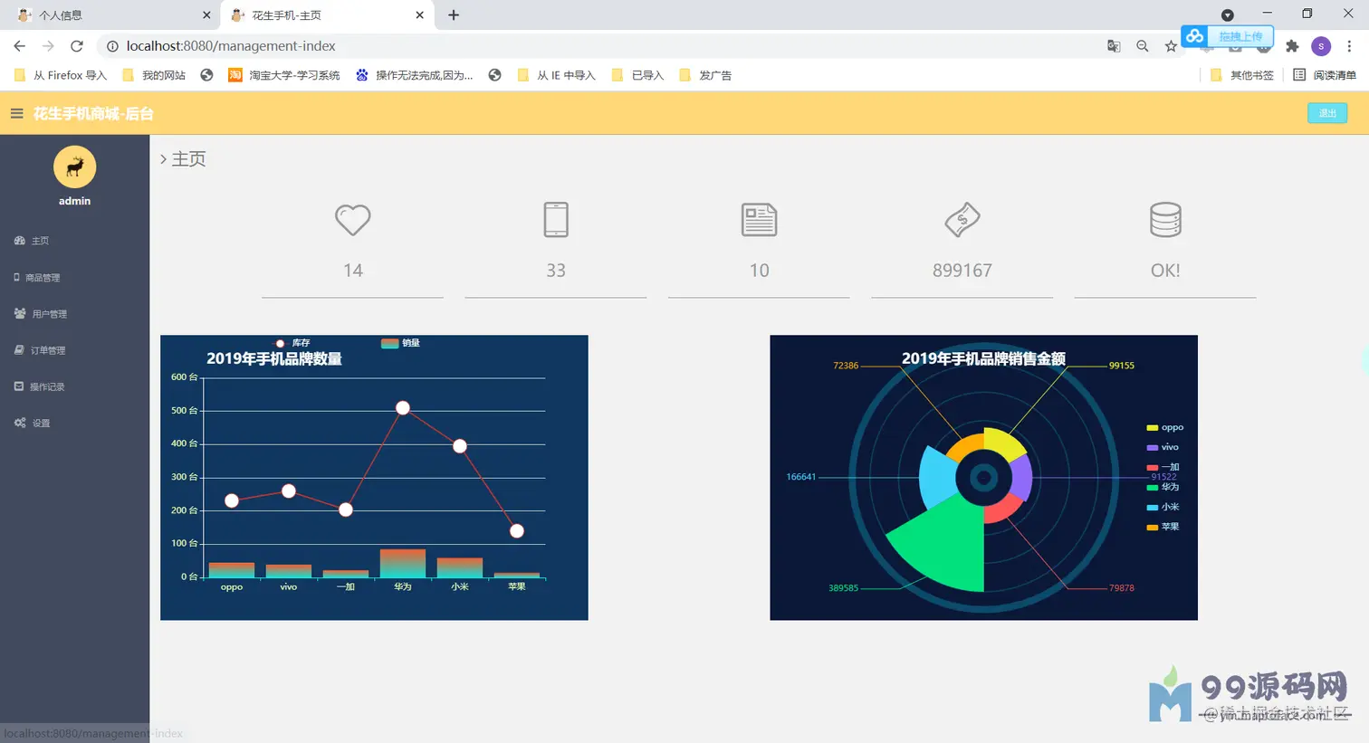Viewport: 1369px width, 743px height.
Task: Toggle 一加 legend in pie chart
Action: 1163,467
